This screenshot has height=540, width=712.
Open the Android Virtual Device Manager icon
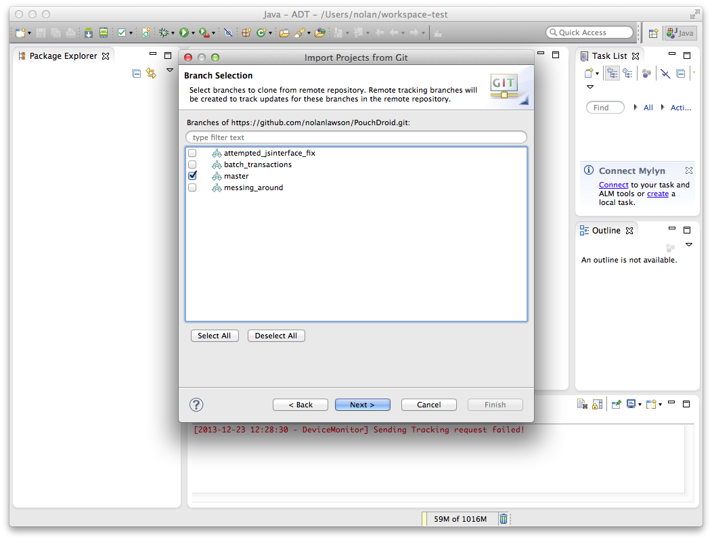[x=104, y=32]
